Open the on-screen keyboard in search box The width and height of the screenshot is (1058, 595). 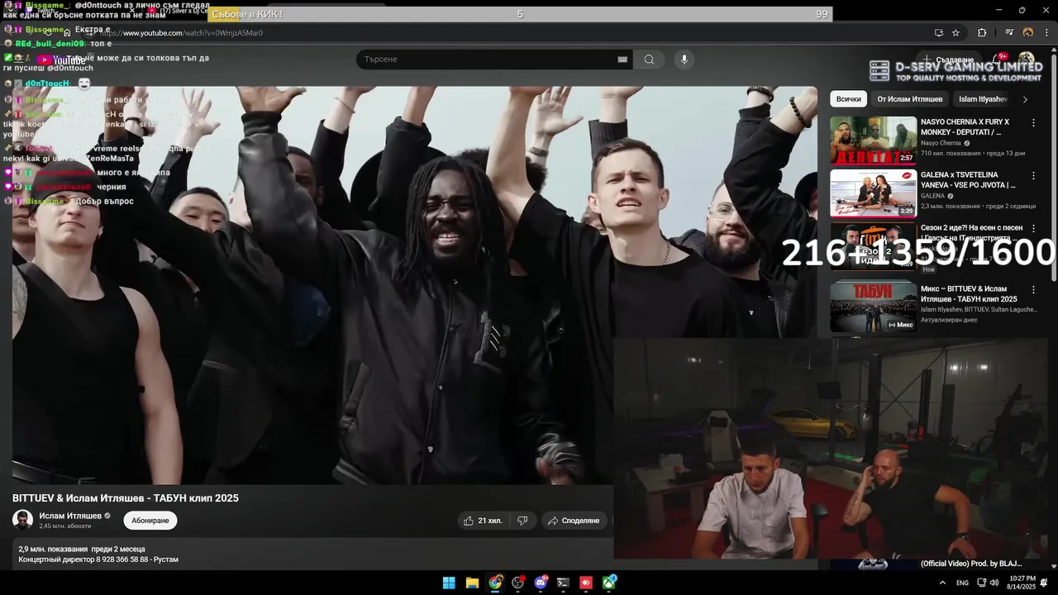622,59
